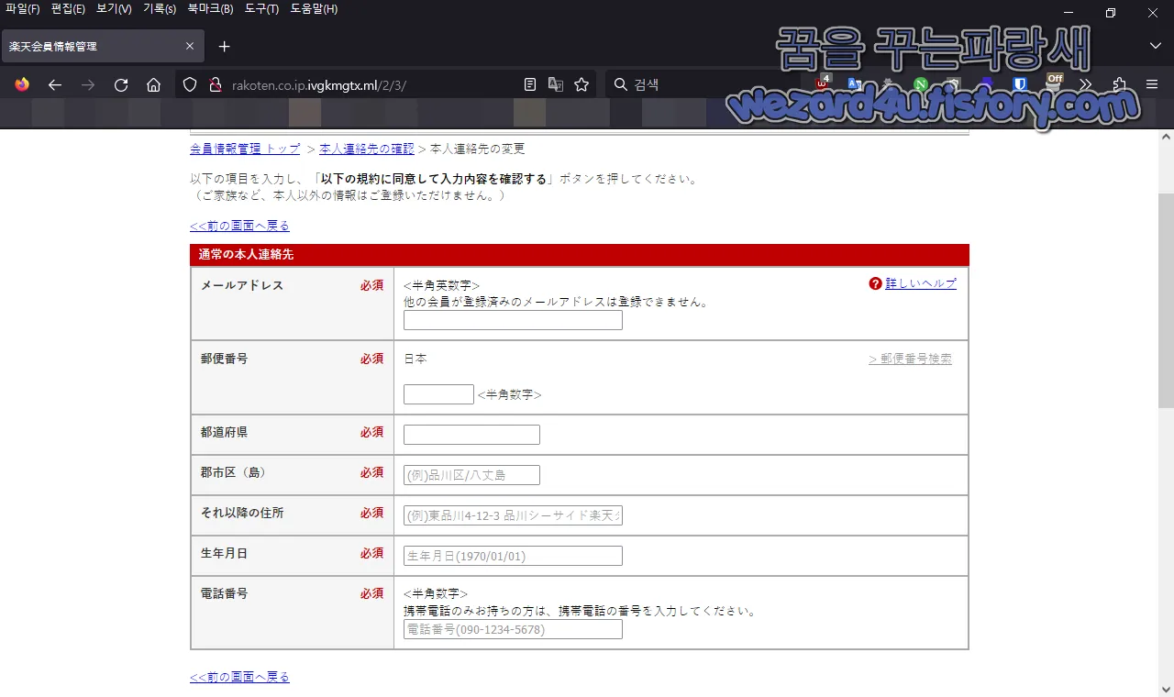The image size is (1174, 697).
Task: Go back to the previous page
Action: point(55,84)
